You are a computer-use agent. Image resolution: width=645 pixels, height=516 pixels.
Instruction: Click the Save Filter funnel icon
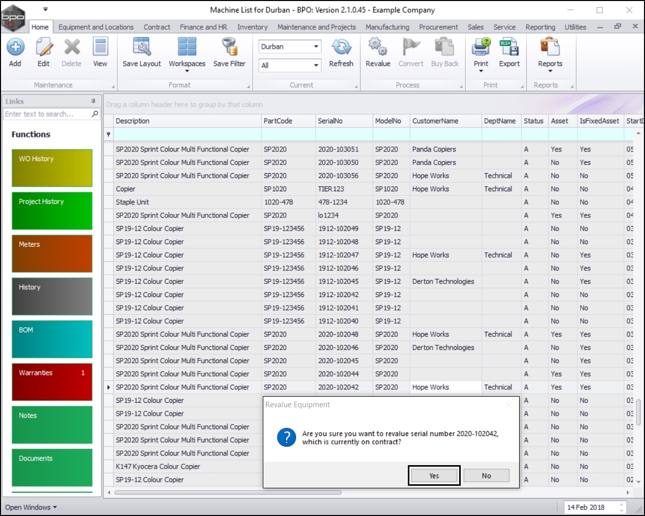coord(229,48)
